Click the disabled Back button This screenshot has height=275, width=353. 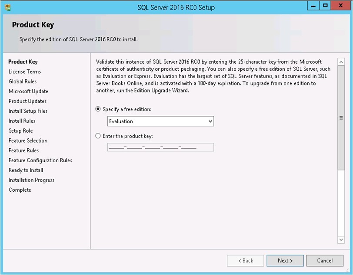(x=245, y=261)
